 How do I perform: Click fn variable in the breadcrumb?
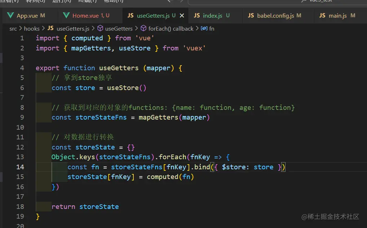(x=212, y=28)
